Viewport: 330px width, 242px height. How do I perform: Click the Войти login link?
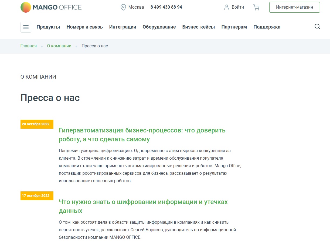(x=238, y=7)
